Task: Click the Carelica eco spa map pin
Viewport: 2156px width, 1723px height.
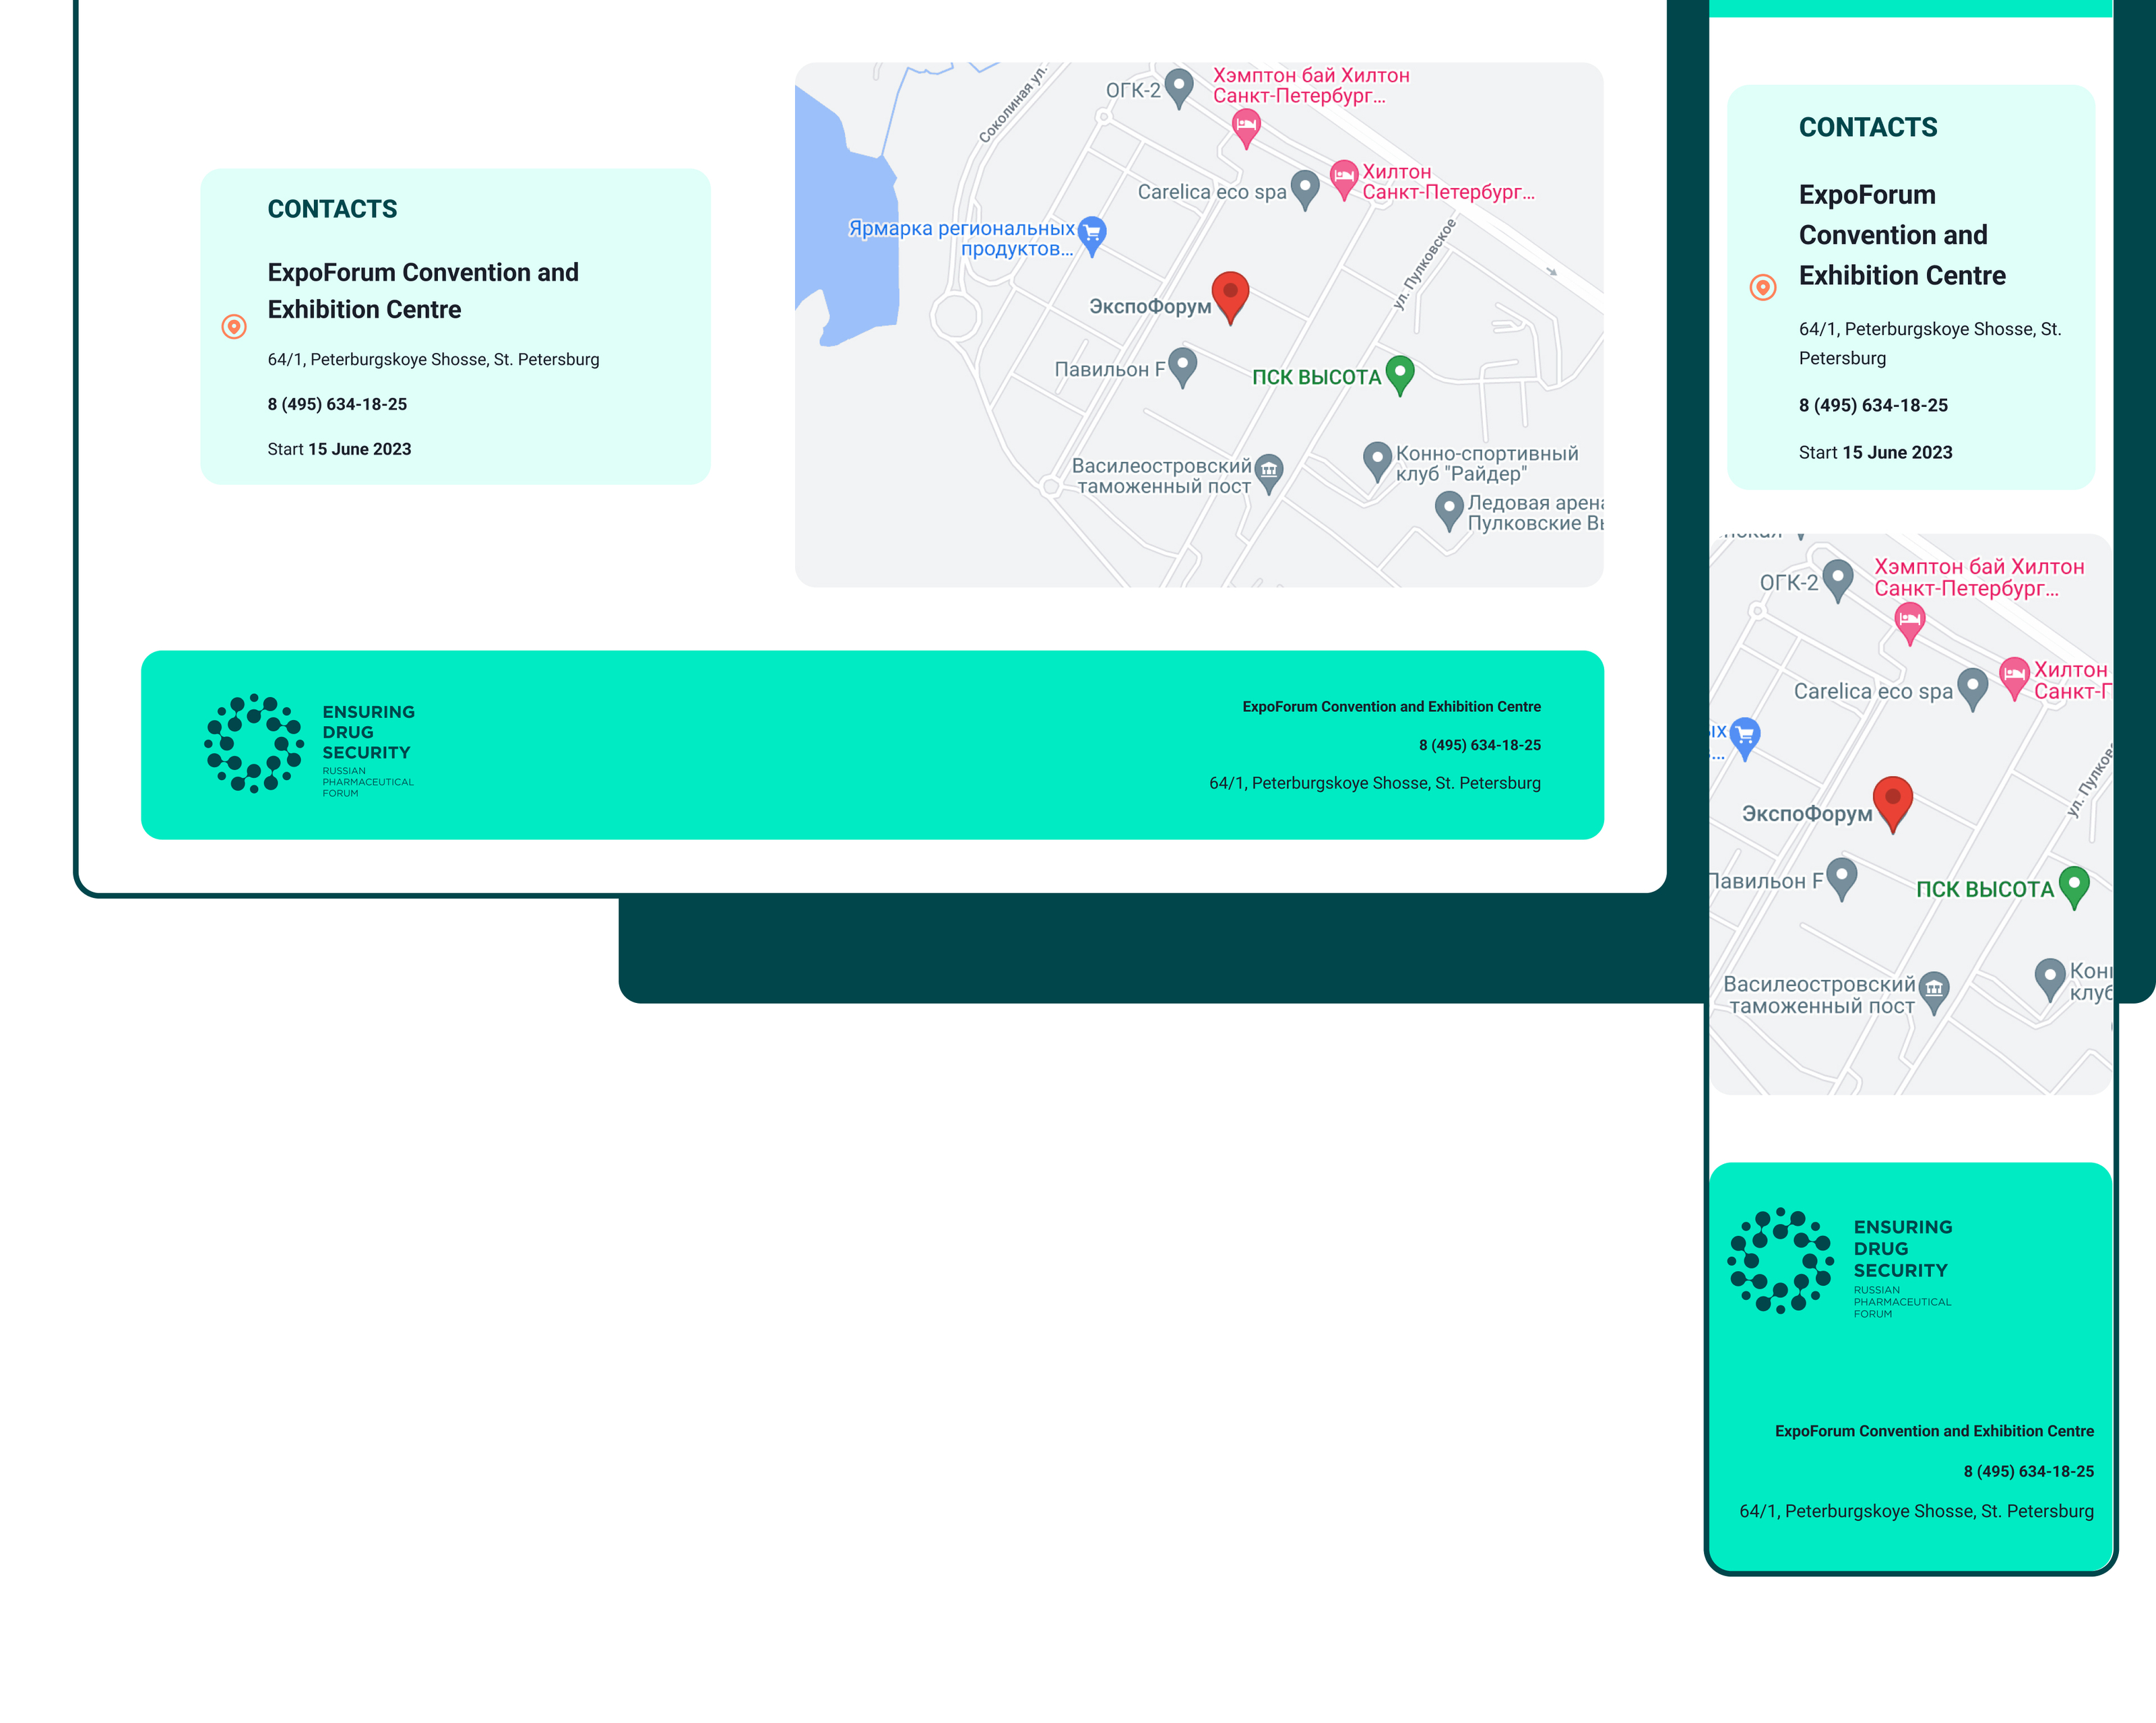Action: 1305,187
